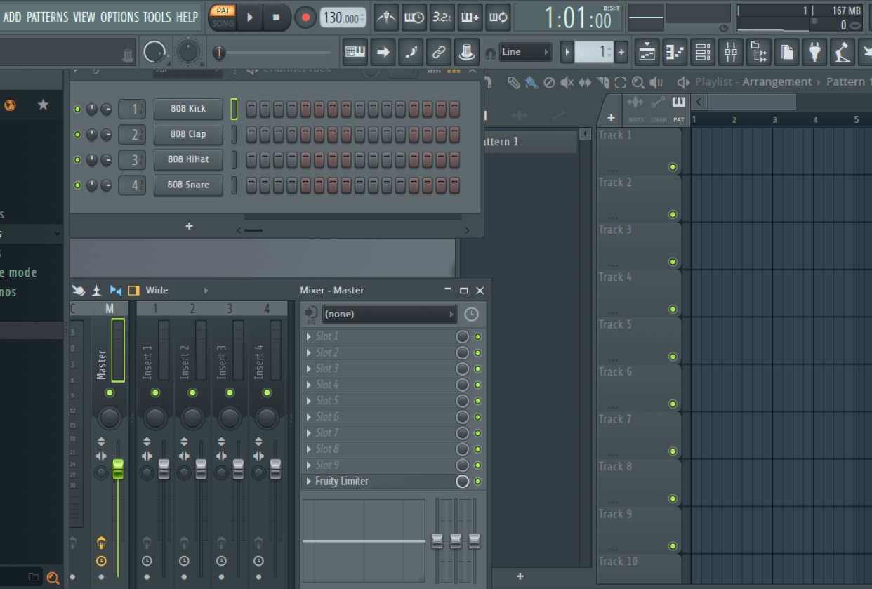
Task: Click the Stop button
Action: pyautogui.click(x=277, y=18)
